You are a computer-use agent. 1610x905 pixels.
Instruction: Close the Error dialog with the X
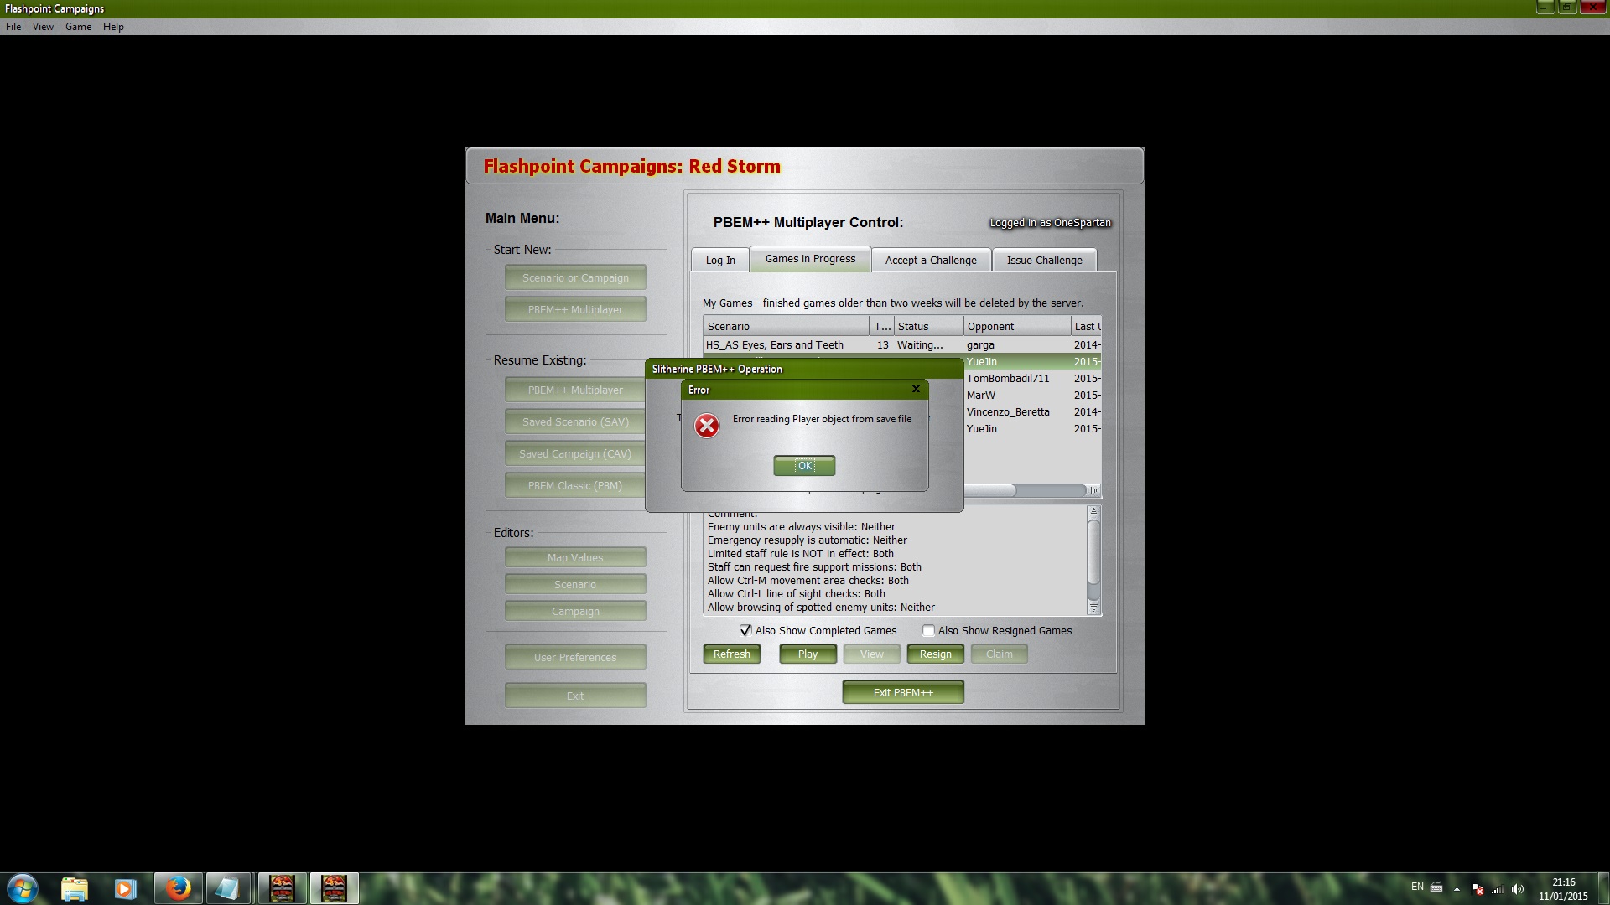(x=916, y=389)
